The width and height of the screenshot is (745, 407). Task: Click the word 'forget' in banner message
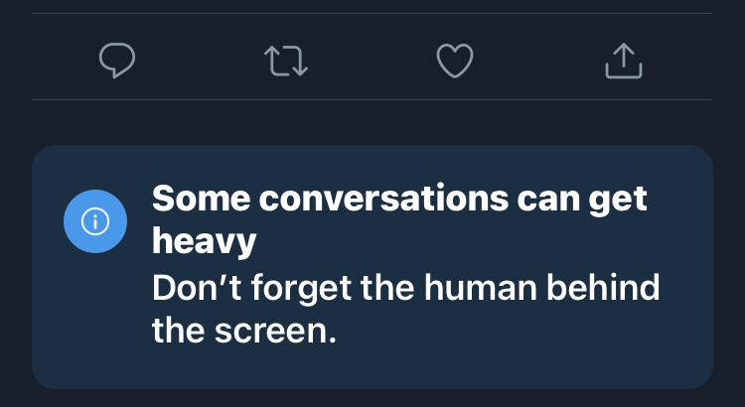(x=301, y=289)
